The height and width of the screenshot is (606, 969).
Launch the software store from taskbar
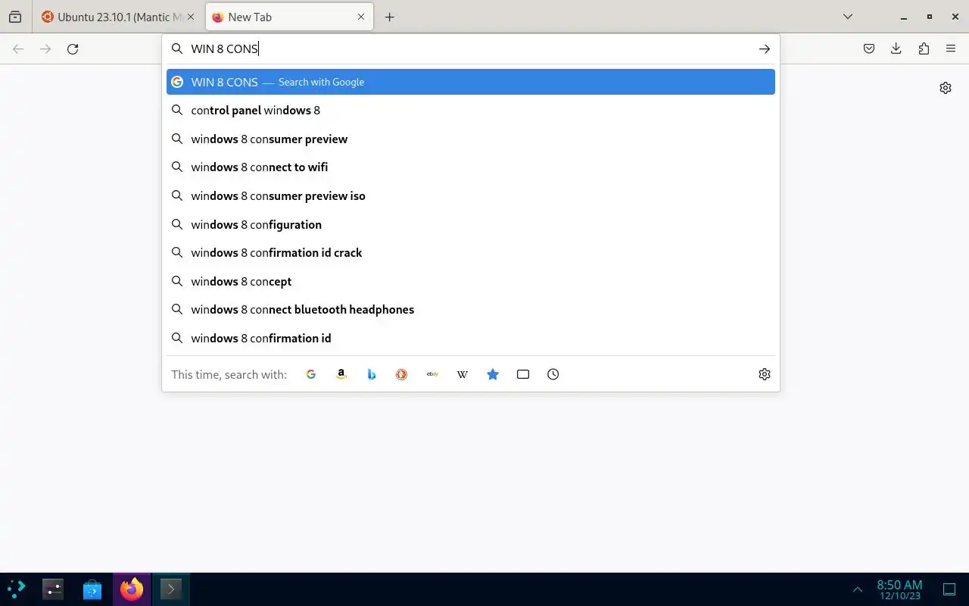92,589
